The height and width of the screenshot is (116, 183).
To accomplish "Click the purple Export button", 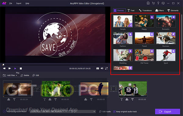I will coord(167,111).
